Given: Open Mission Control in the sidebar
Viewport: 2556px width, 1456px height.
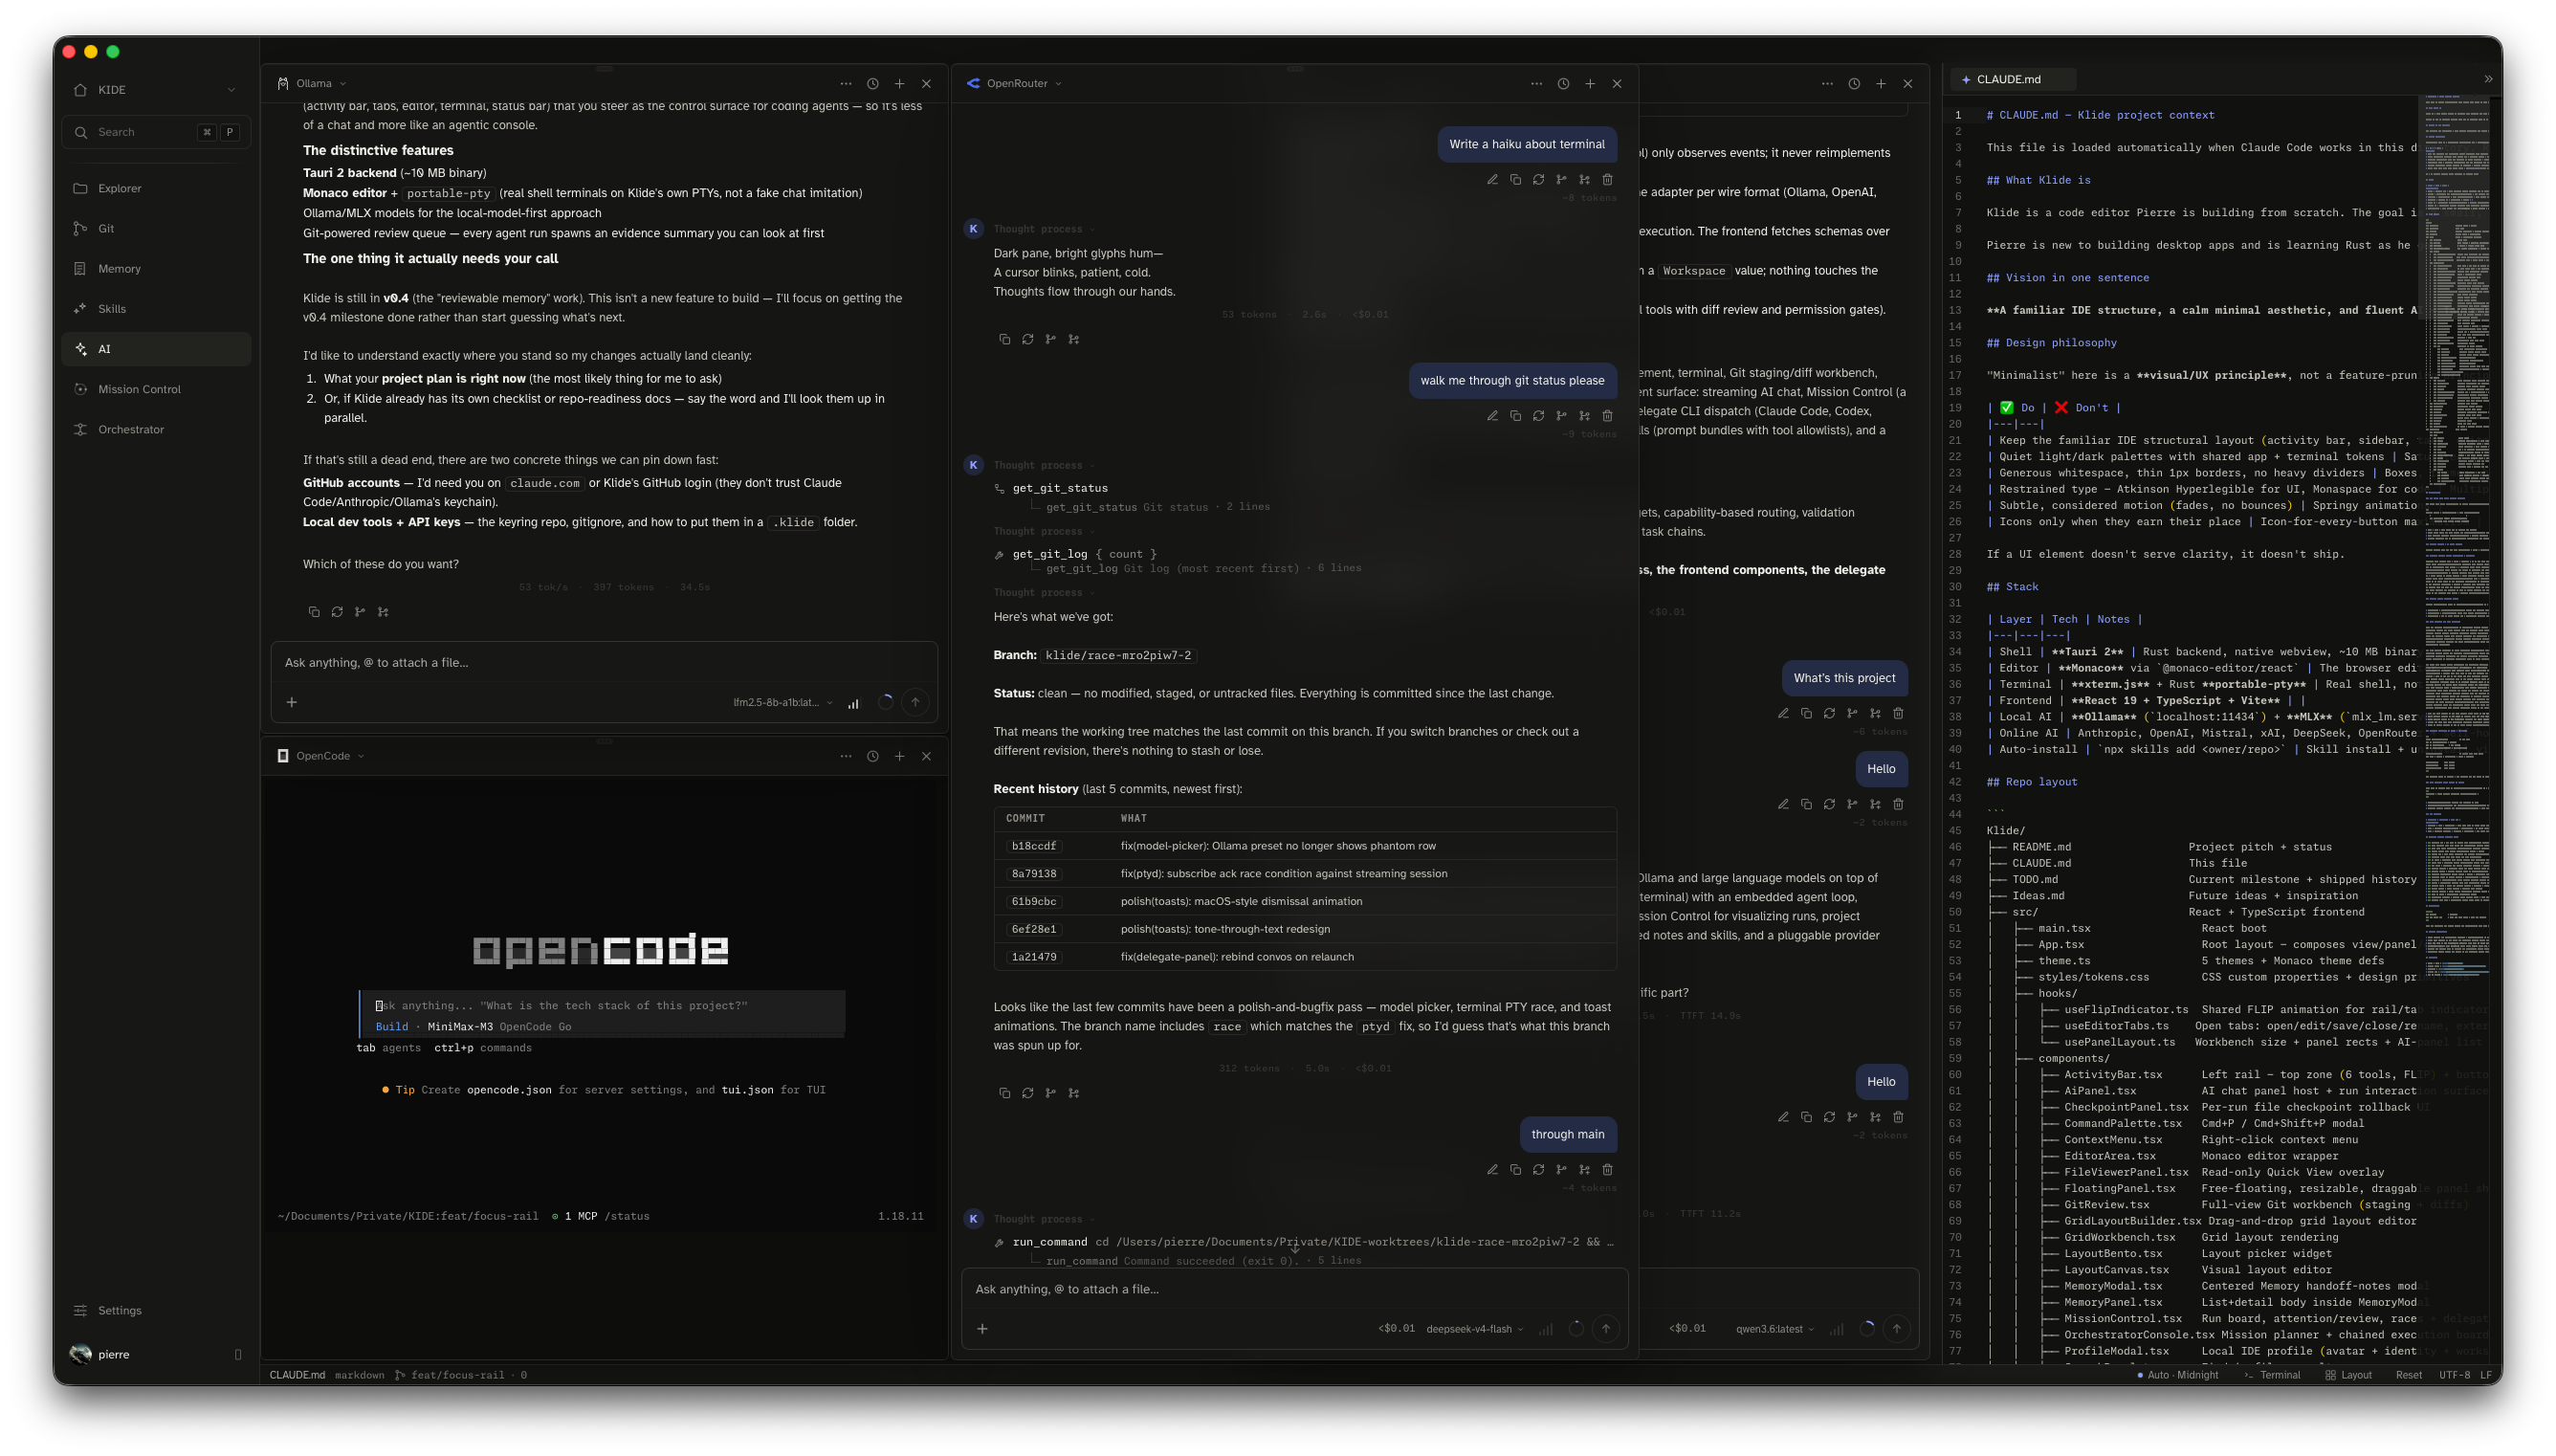Looking at the screenshot, I should [x=156, y=389].
